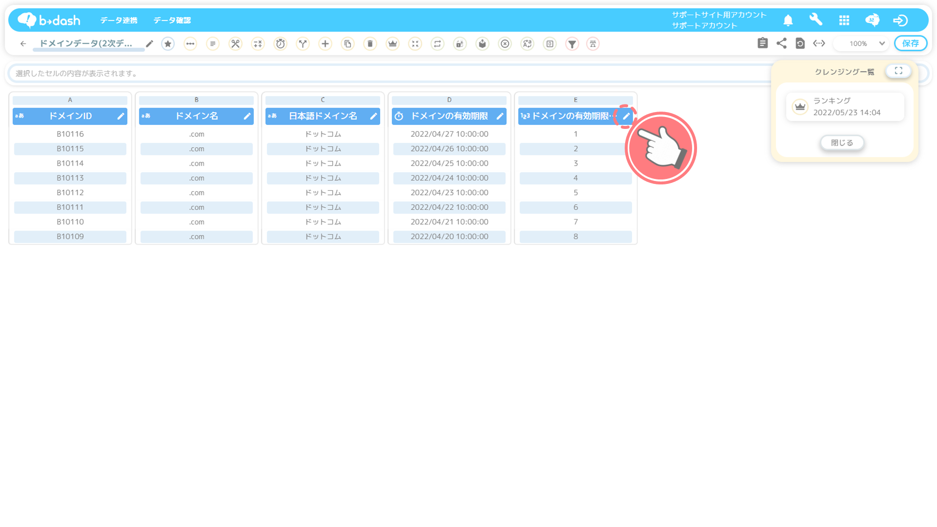Click the circled X toolbar icon

505,44
